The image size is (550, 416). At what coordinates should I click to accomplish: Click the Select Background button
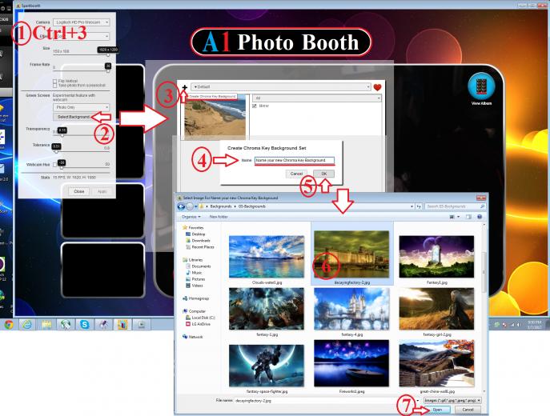(x=74, y=117)
